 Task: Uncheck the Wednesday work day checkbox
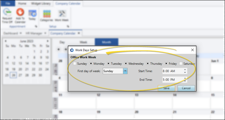coord(126,64)
